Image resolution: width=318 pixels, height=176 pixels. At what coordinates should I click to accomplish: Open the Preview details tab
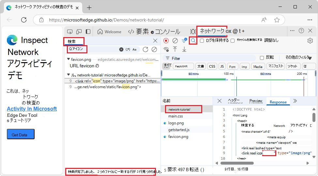tap(256, 101)
